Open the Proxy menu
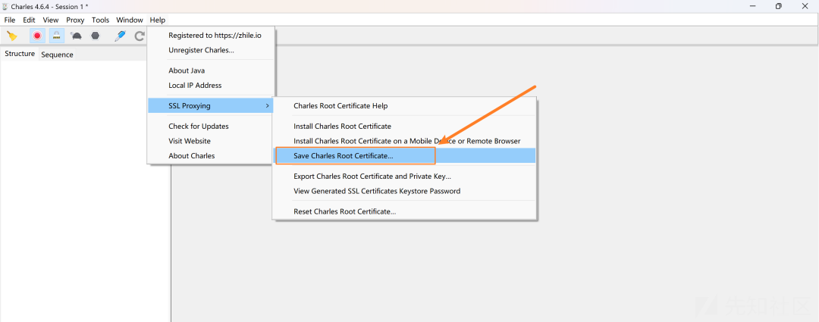This screenshot has height=322, width=819. coord(75,20)
